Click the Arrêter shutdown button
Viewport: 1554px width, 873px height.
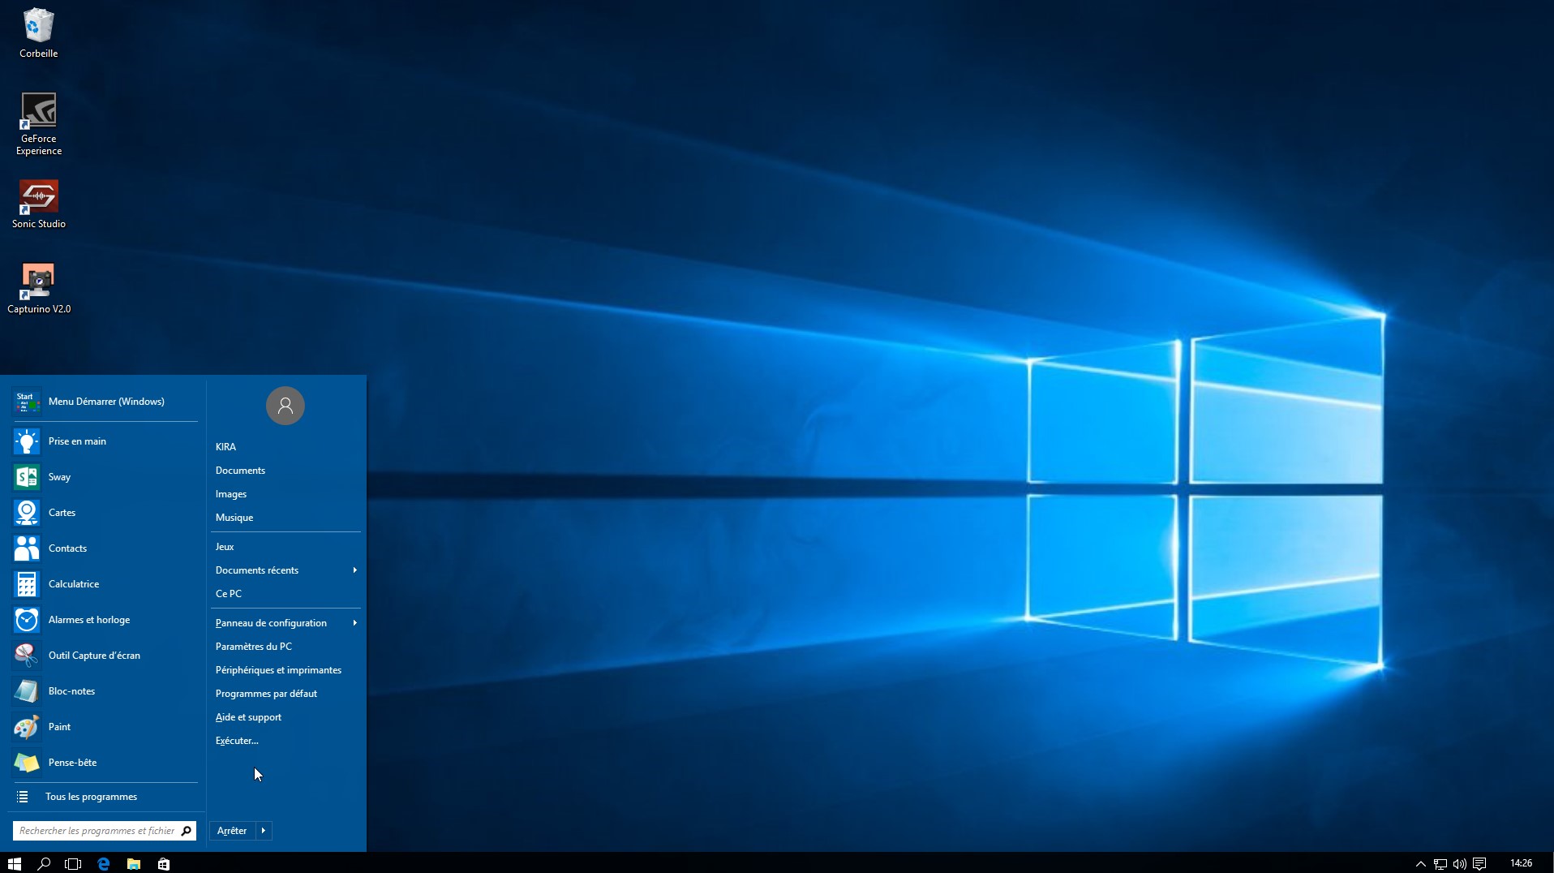click(x=232, y=831)
